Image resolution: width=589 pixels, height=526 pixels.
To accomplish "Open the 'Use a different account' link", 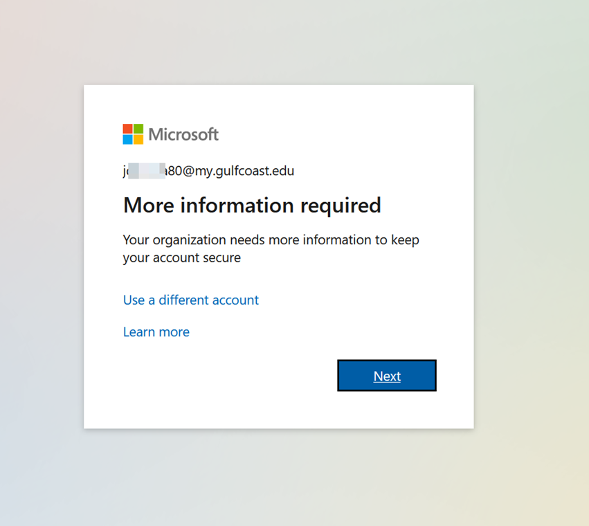I will pos(190,300).
